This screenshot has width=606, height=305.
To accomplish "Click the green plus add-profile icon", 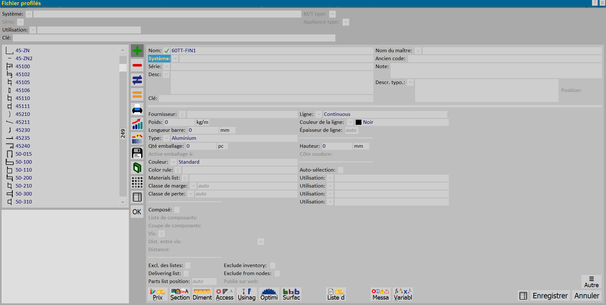I will tap(137, 51).
